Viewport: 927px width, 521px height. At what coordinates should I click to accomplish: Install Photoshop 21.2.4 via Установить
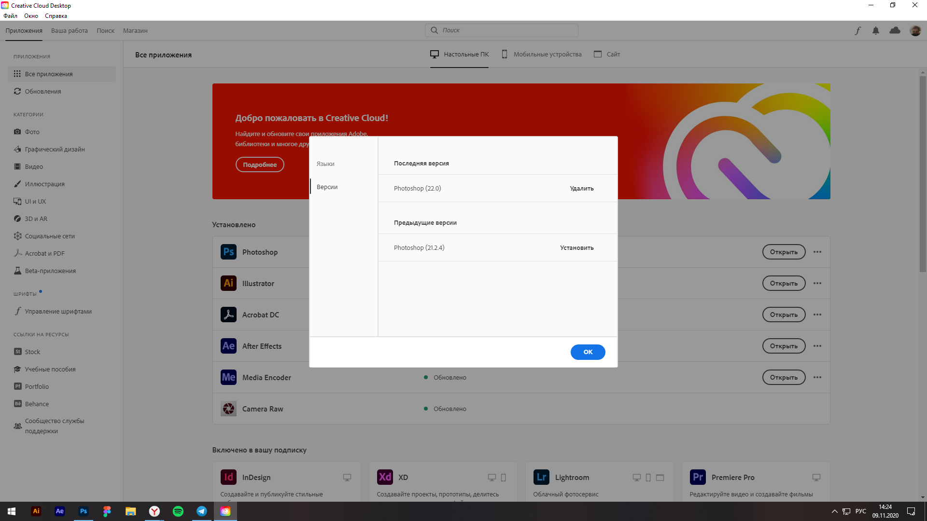pos(577,248)
